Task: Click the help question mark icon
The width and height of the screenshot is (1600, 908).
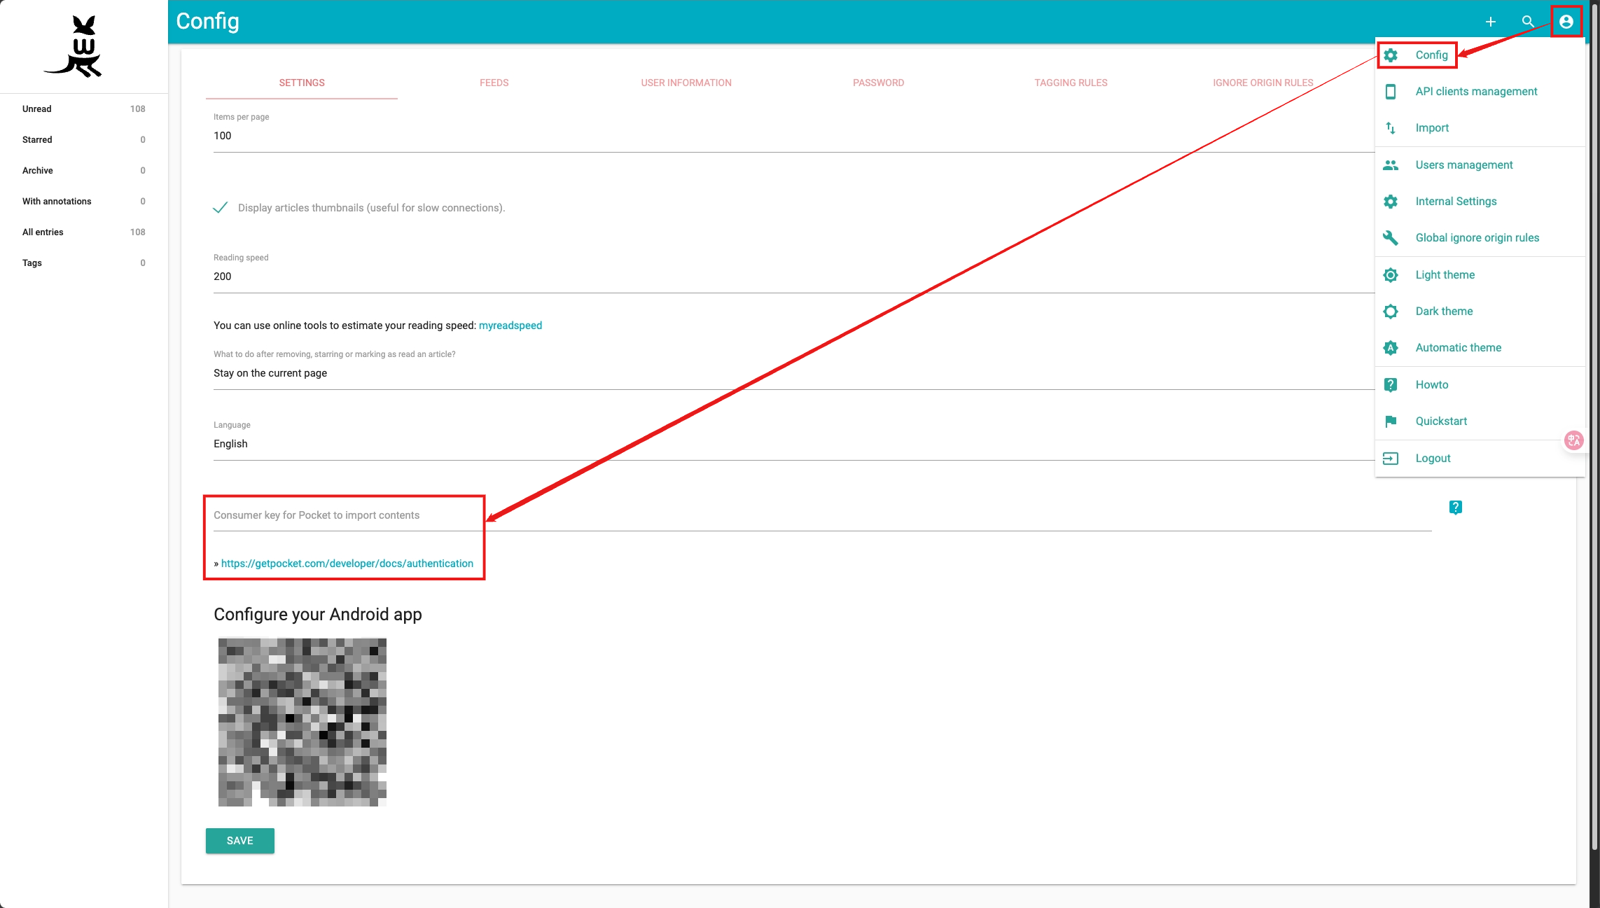Action: 1455,507
